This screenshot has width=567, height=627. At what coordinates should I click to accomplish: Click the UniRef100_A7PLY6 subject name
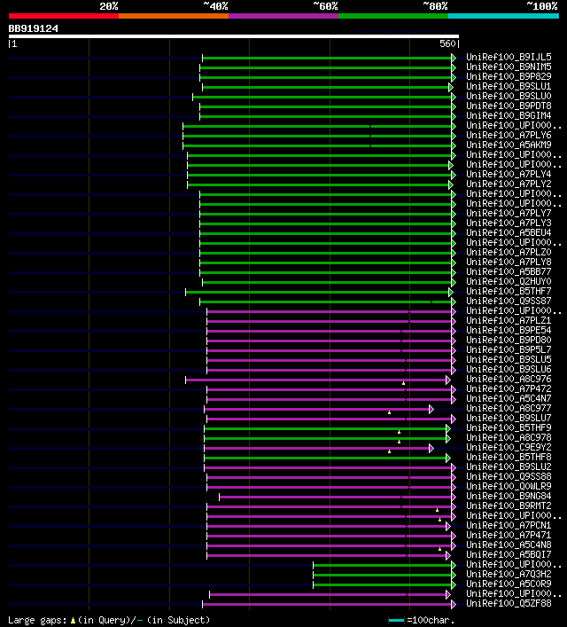509,135
